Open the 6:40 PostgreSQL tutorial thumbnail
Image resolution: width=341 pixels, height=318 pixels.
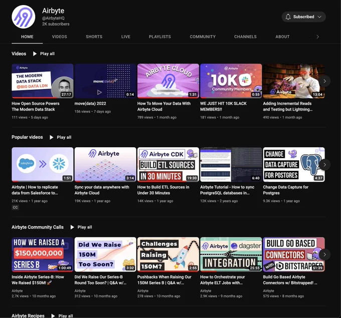231,164
